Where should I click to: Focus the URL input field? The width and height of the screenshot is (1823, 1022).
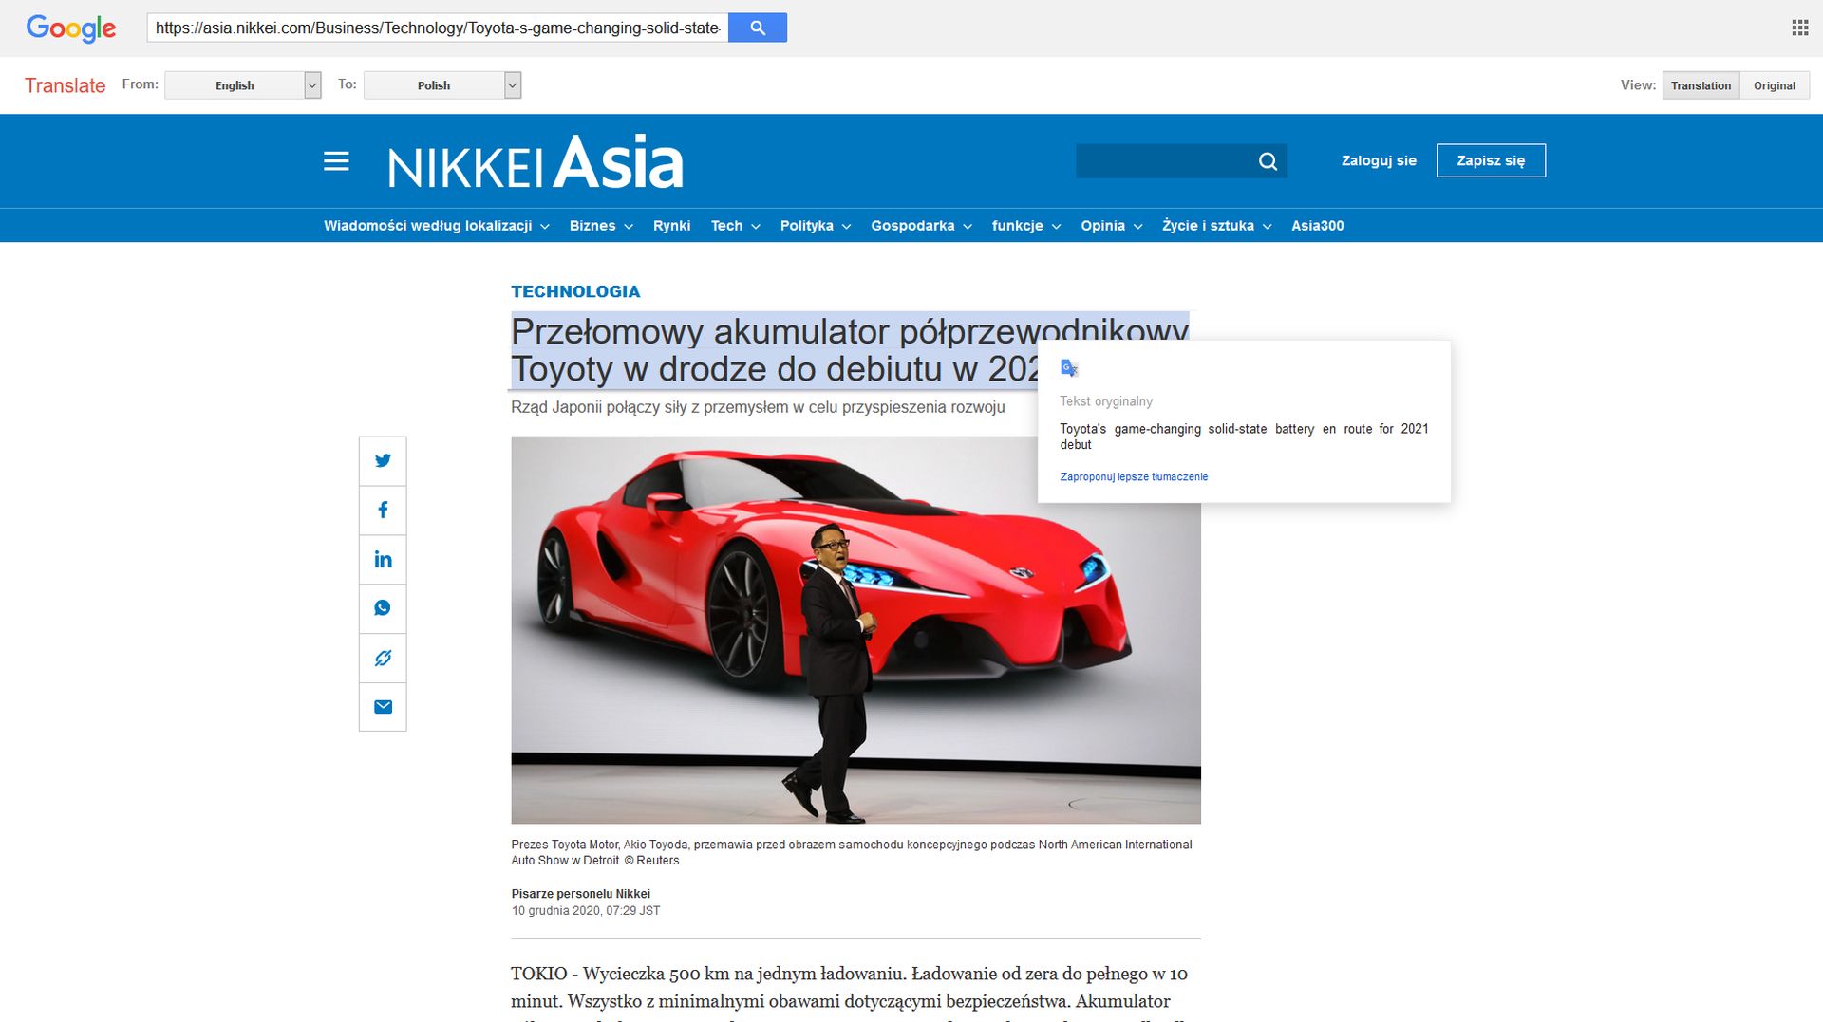(438, 28)
